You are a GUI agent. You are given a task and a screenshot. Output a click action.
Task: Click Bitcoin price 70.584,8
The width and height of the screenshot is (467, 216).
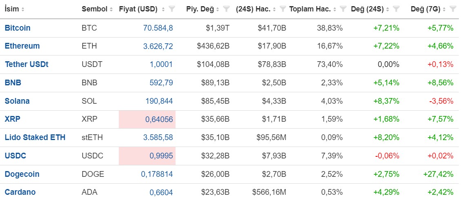(158, 28)
